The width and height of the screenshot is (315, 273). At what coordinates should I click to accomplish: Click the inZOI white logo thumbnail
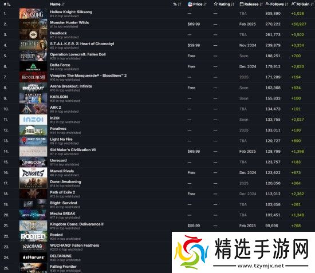click(33, 120)
